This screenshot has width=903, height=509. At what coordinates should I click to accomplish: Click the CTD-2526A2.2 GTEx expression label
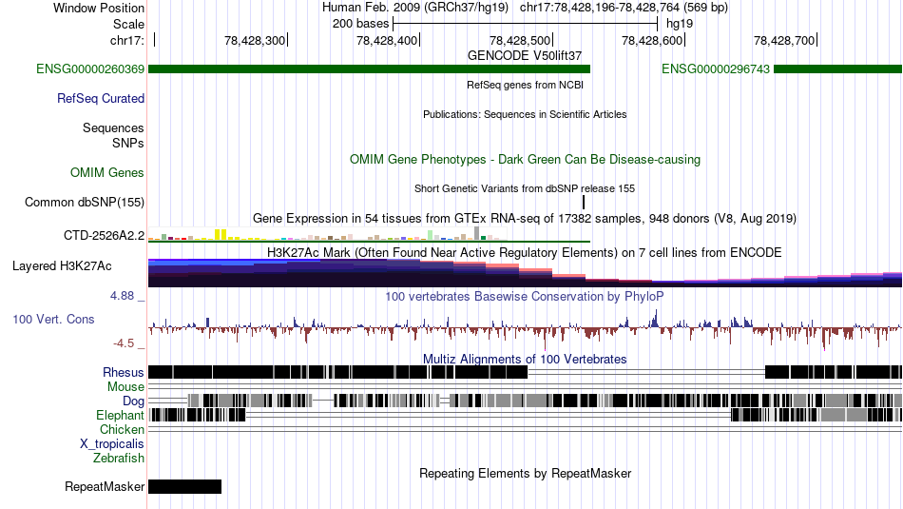pos(105,235)
